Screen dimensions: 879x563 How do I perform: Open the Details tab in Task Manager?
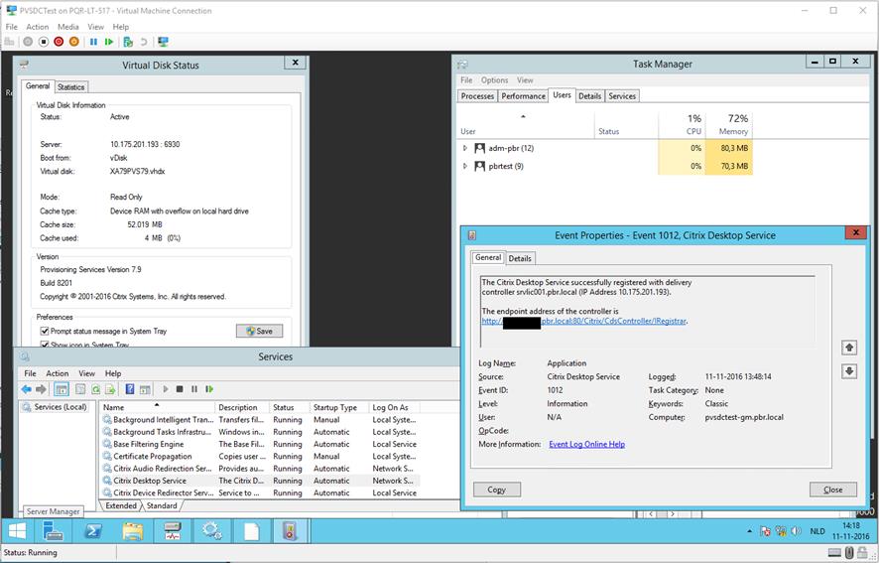589,96
